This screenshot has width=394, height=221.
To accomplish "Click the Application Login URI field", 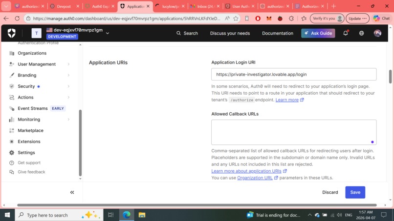I will [294, 74].
